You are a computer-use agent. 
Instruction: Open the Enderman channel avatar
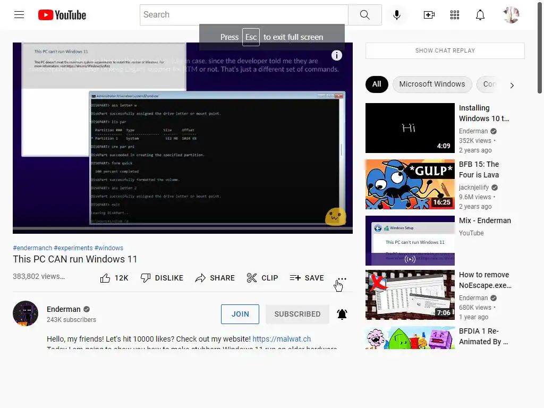pos(25,313)
